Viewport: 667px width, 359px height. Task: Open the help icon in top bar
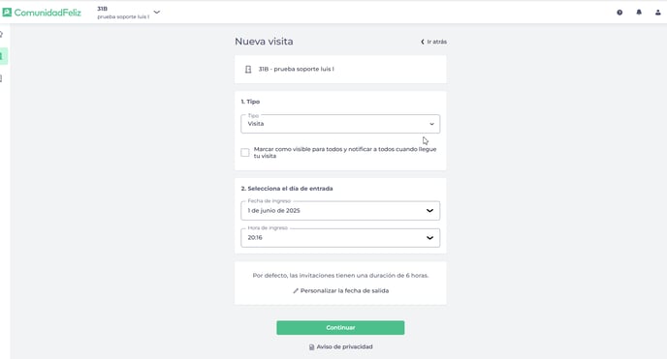(x=619, y=13)
